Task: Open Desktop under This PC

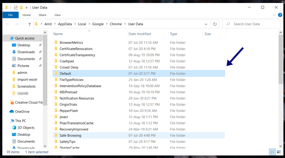Action: coord(24,134)
